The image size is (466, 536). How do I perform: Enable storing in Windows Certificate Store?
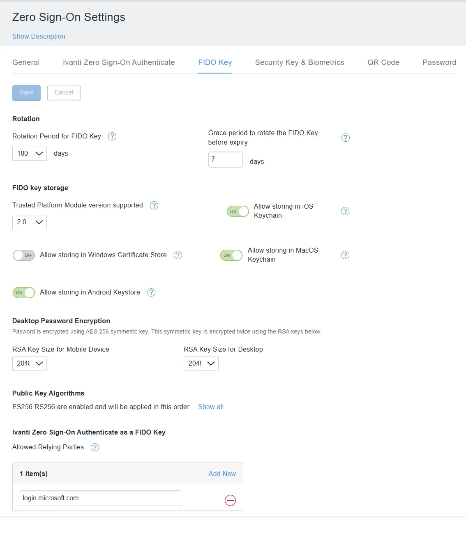pos(24,255)
